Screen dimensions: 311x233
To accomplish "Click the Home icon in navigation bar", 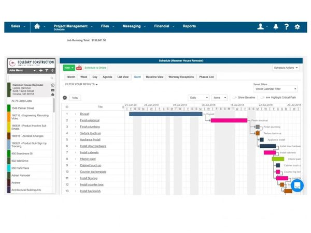I will coord(37,26).
